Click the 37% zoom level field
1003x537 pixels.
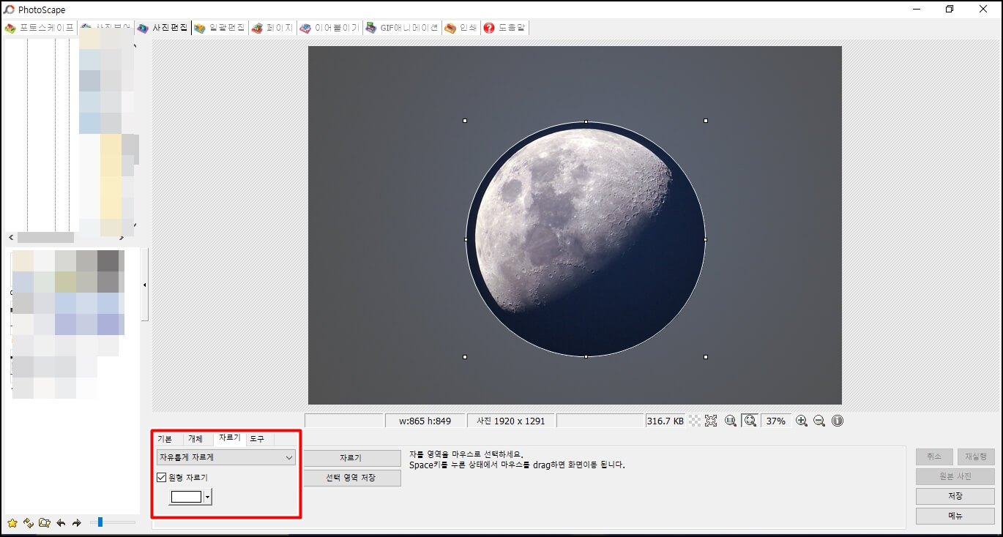click(x=776, y=421)
